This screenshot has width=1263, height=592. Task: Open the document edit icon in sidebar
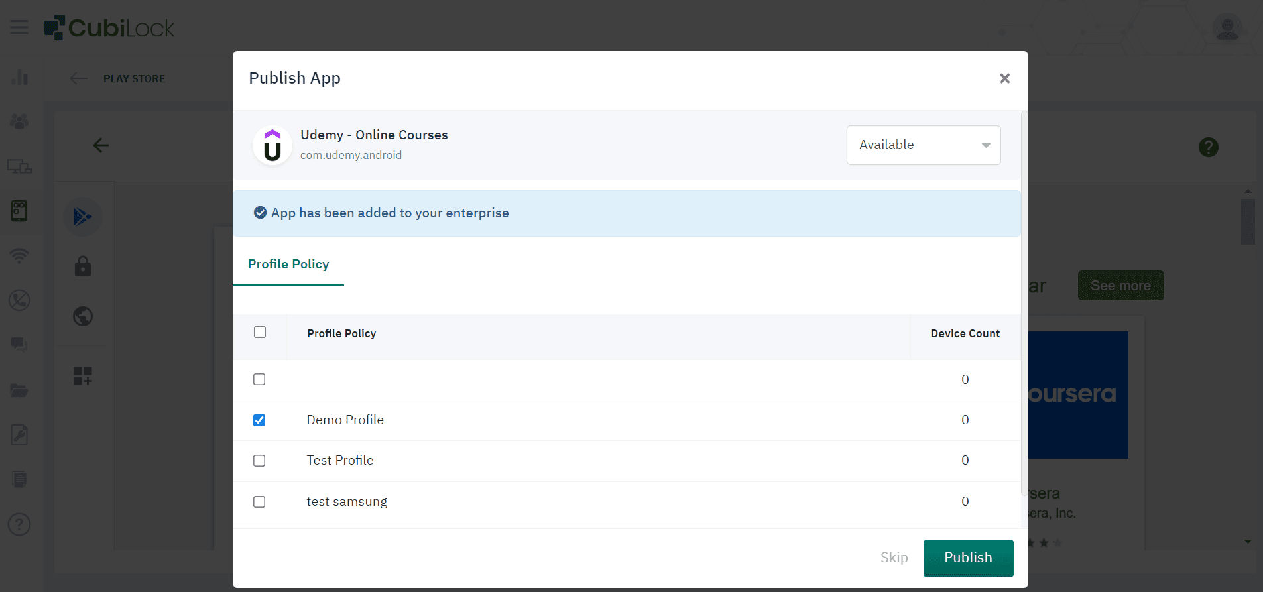tap(19, 435)
